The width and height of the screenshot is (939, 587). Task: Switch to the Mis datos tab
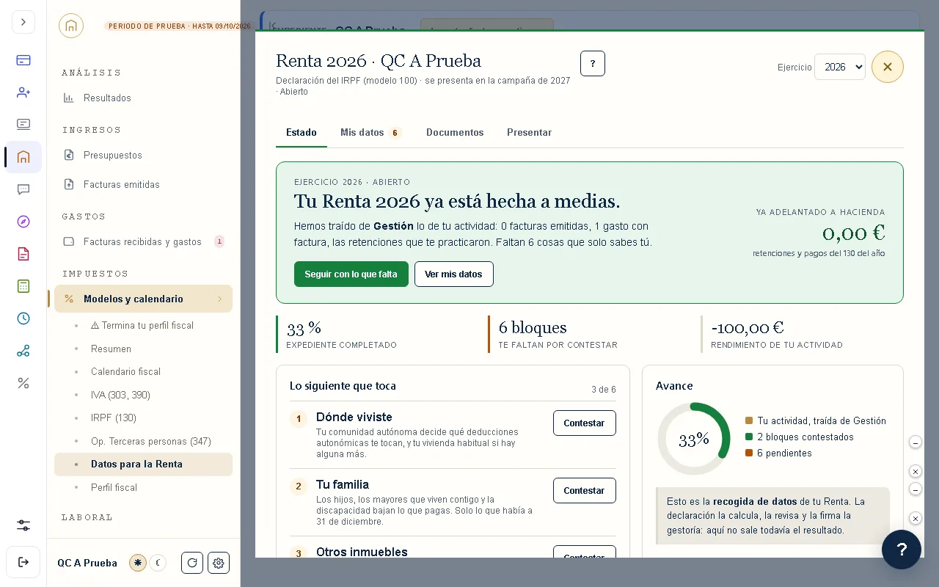pyautogui.click(x=370, y=133)
